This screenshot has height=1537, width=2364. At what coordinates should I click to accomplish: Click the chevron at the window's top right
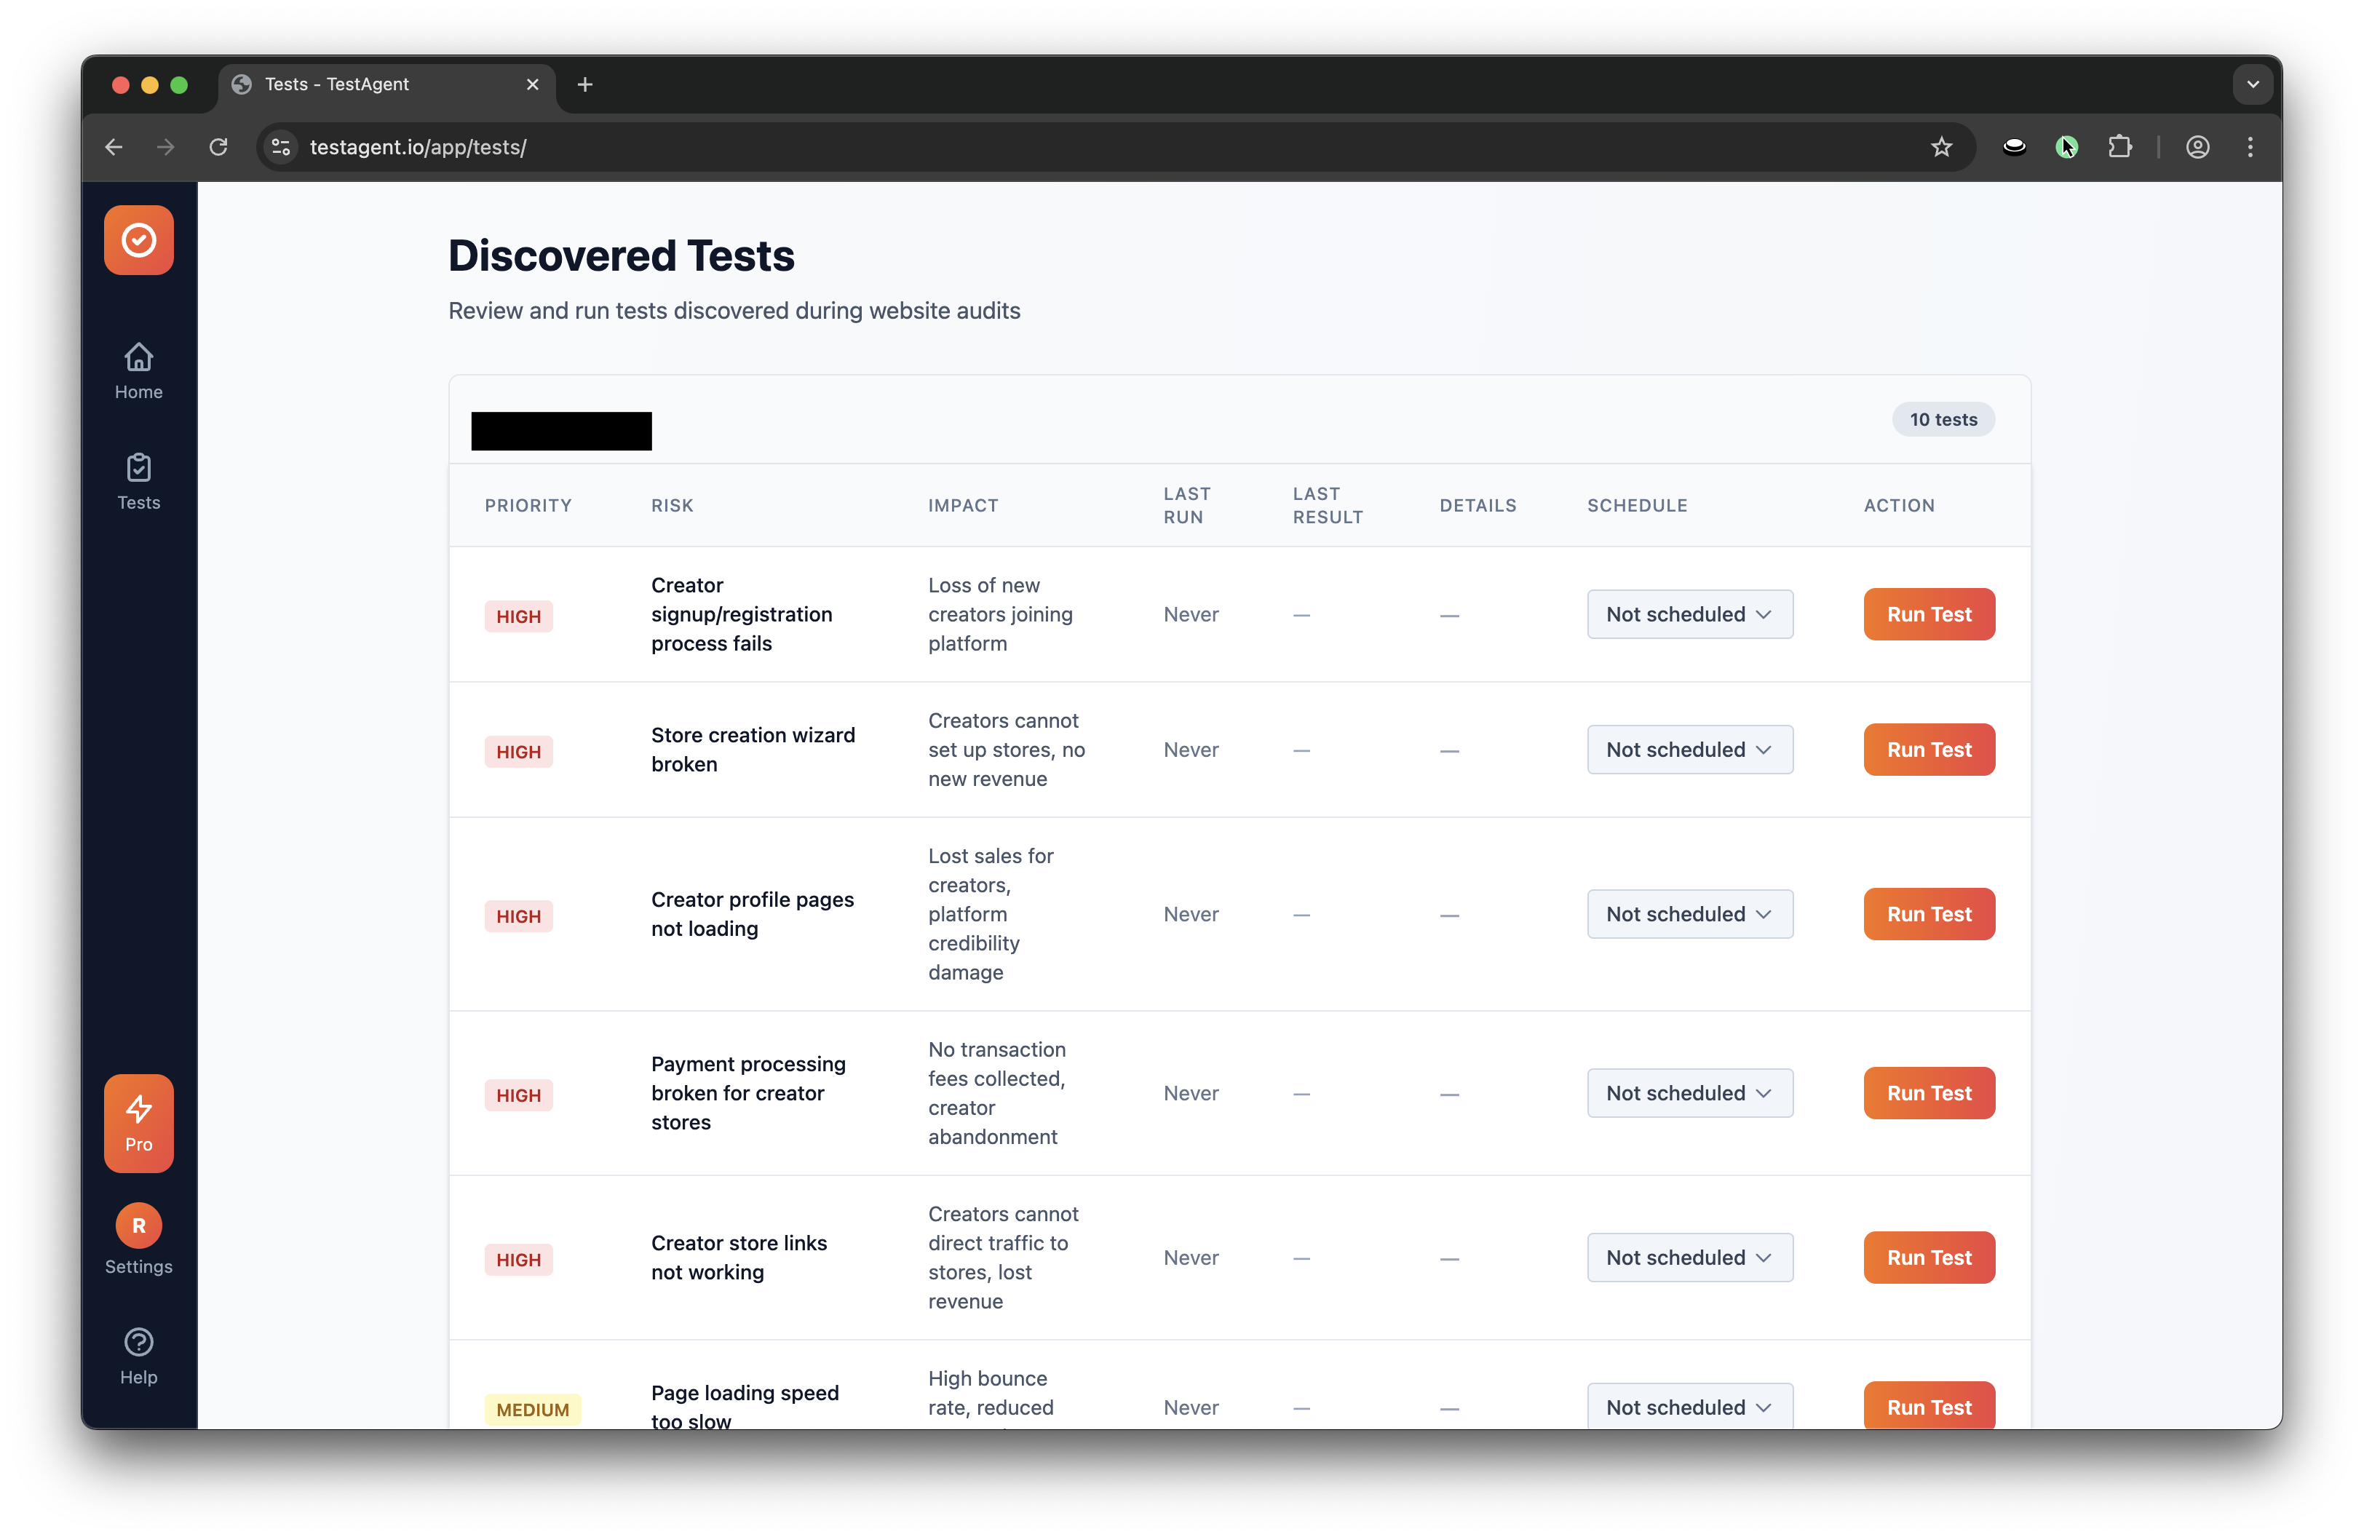2252,84
